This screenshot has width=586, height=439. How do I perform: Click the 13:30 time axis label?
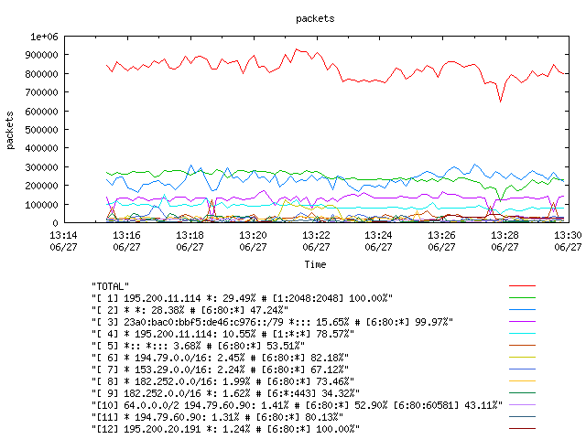click(x=568, y=241)
